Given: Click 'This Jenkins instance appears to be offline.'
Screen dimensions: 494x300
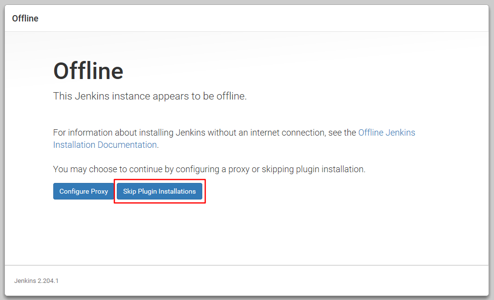Looking at the screenshot, I should tap(150, 96).
